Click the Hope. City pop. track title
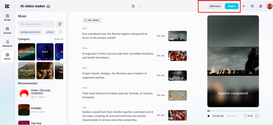The image size is (273, 125). tap(41, 92)
